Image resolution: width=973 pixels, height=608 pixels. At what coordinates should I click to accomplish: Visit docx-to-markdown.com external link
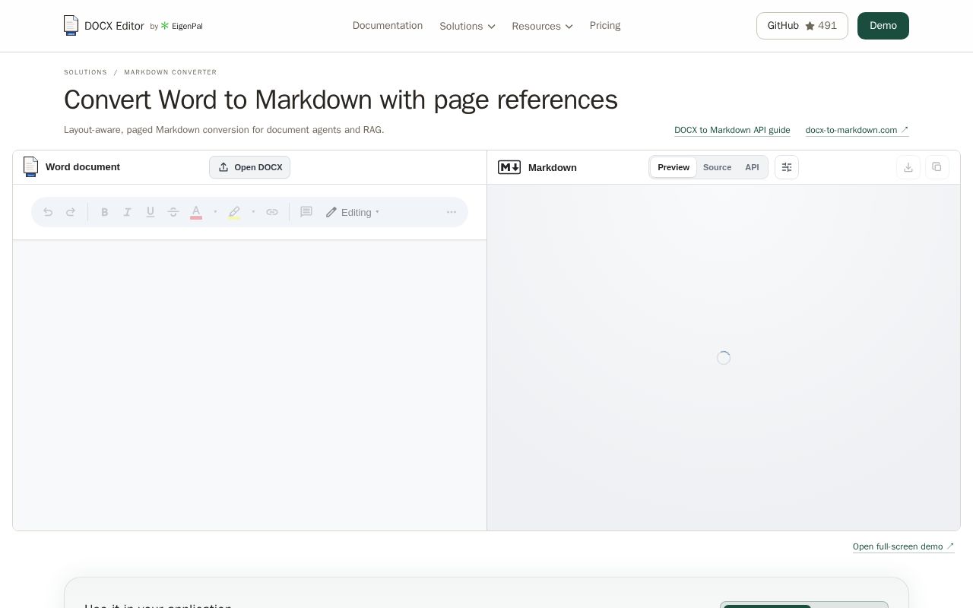(857, 130)
